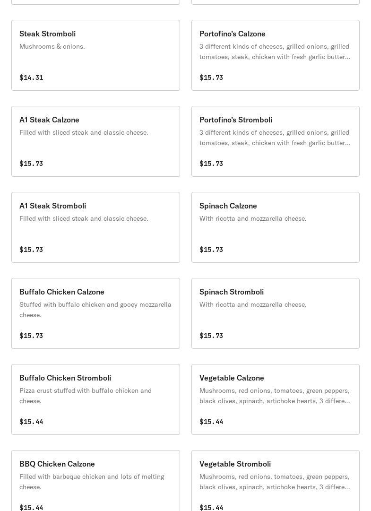The width and height of the screenshot is (371, 511).
Task: Click the Buffalo Chicken Calzone description text
Action: pos(95,310)
